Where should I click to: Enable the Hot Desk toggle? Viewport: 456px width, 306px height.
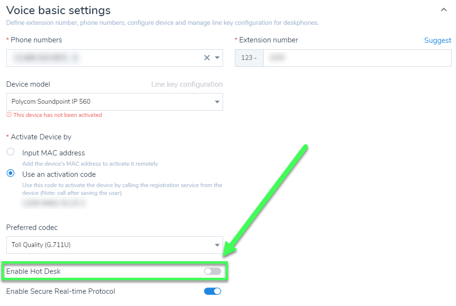[212, 271]
